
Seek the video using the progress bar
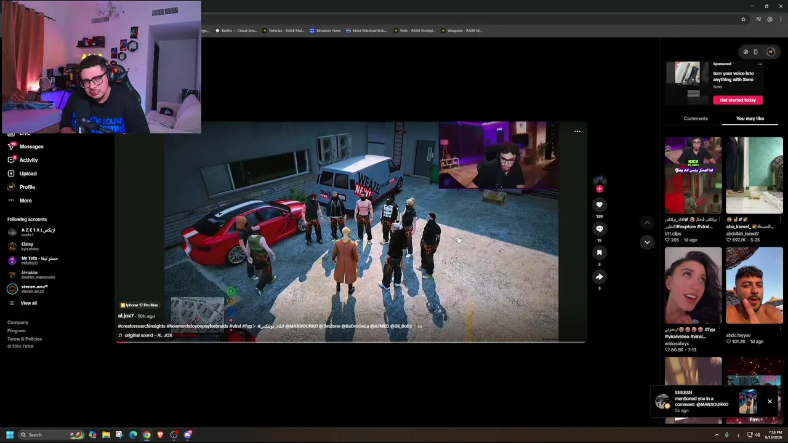[x=351, y=341]
